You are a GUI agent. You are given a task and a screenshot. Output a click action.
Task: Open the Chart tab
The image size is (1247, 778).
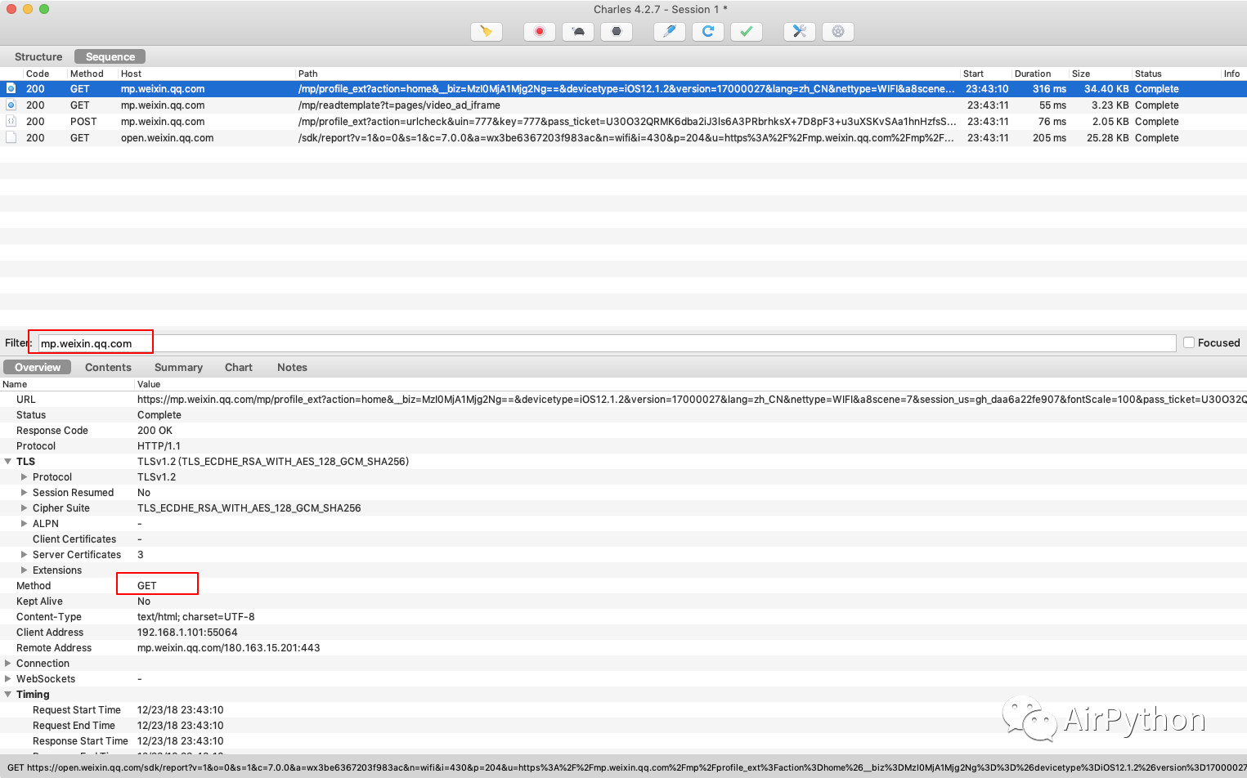click(239, 367)
